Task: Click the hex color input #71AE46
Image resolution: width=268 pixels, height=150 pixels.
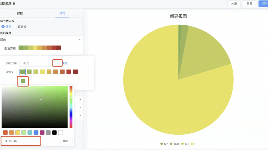Action: [21, 141]
